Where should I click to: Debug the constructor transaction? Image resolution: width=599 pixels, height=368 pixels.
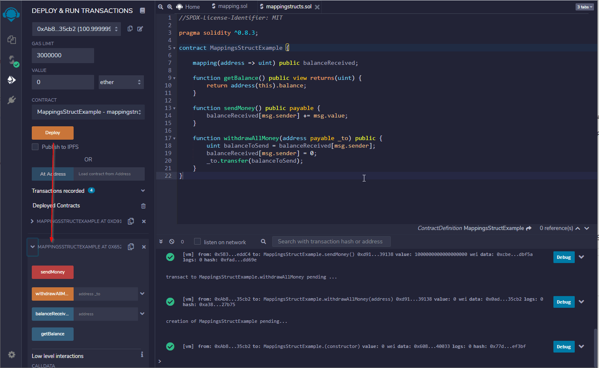[564, 347]
